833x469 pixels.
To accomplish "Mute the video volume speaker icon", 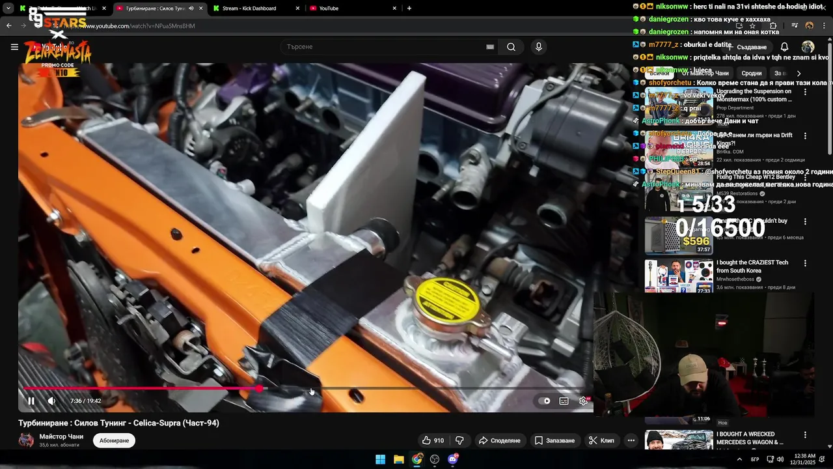I will (x=51, y=401).
